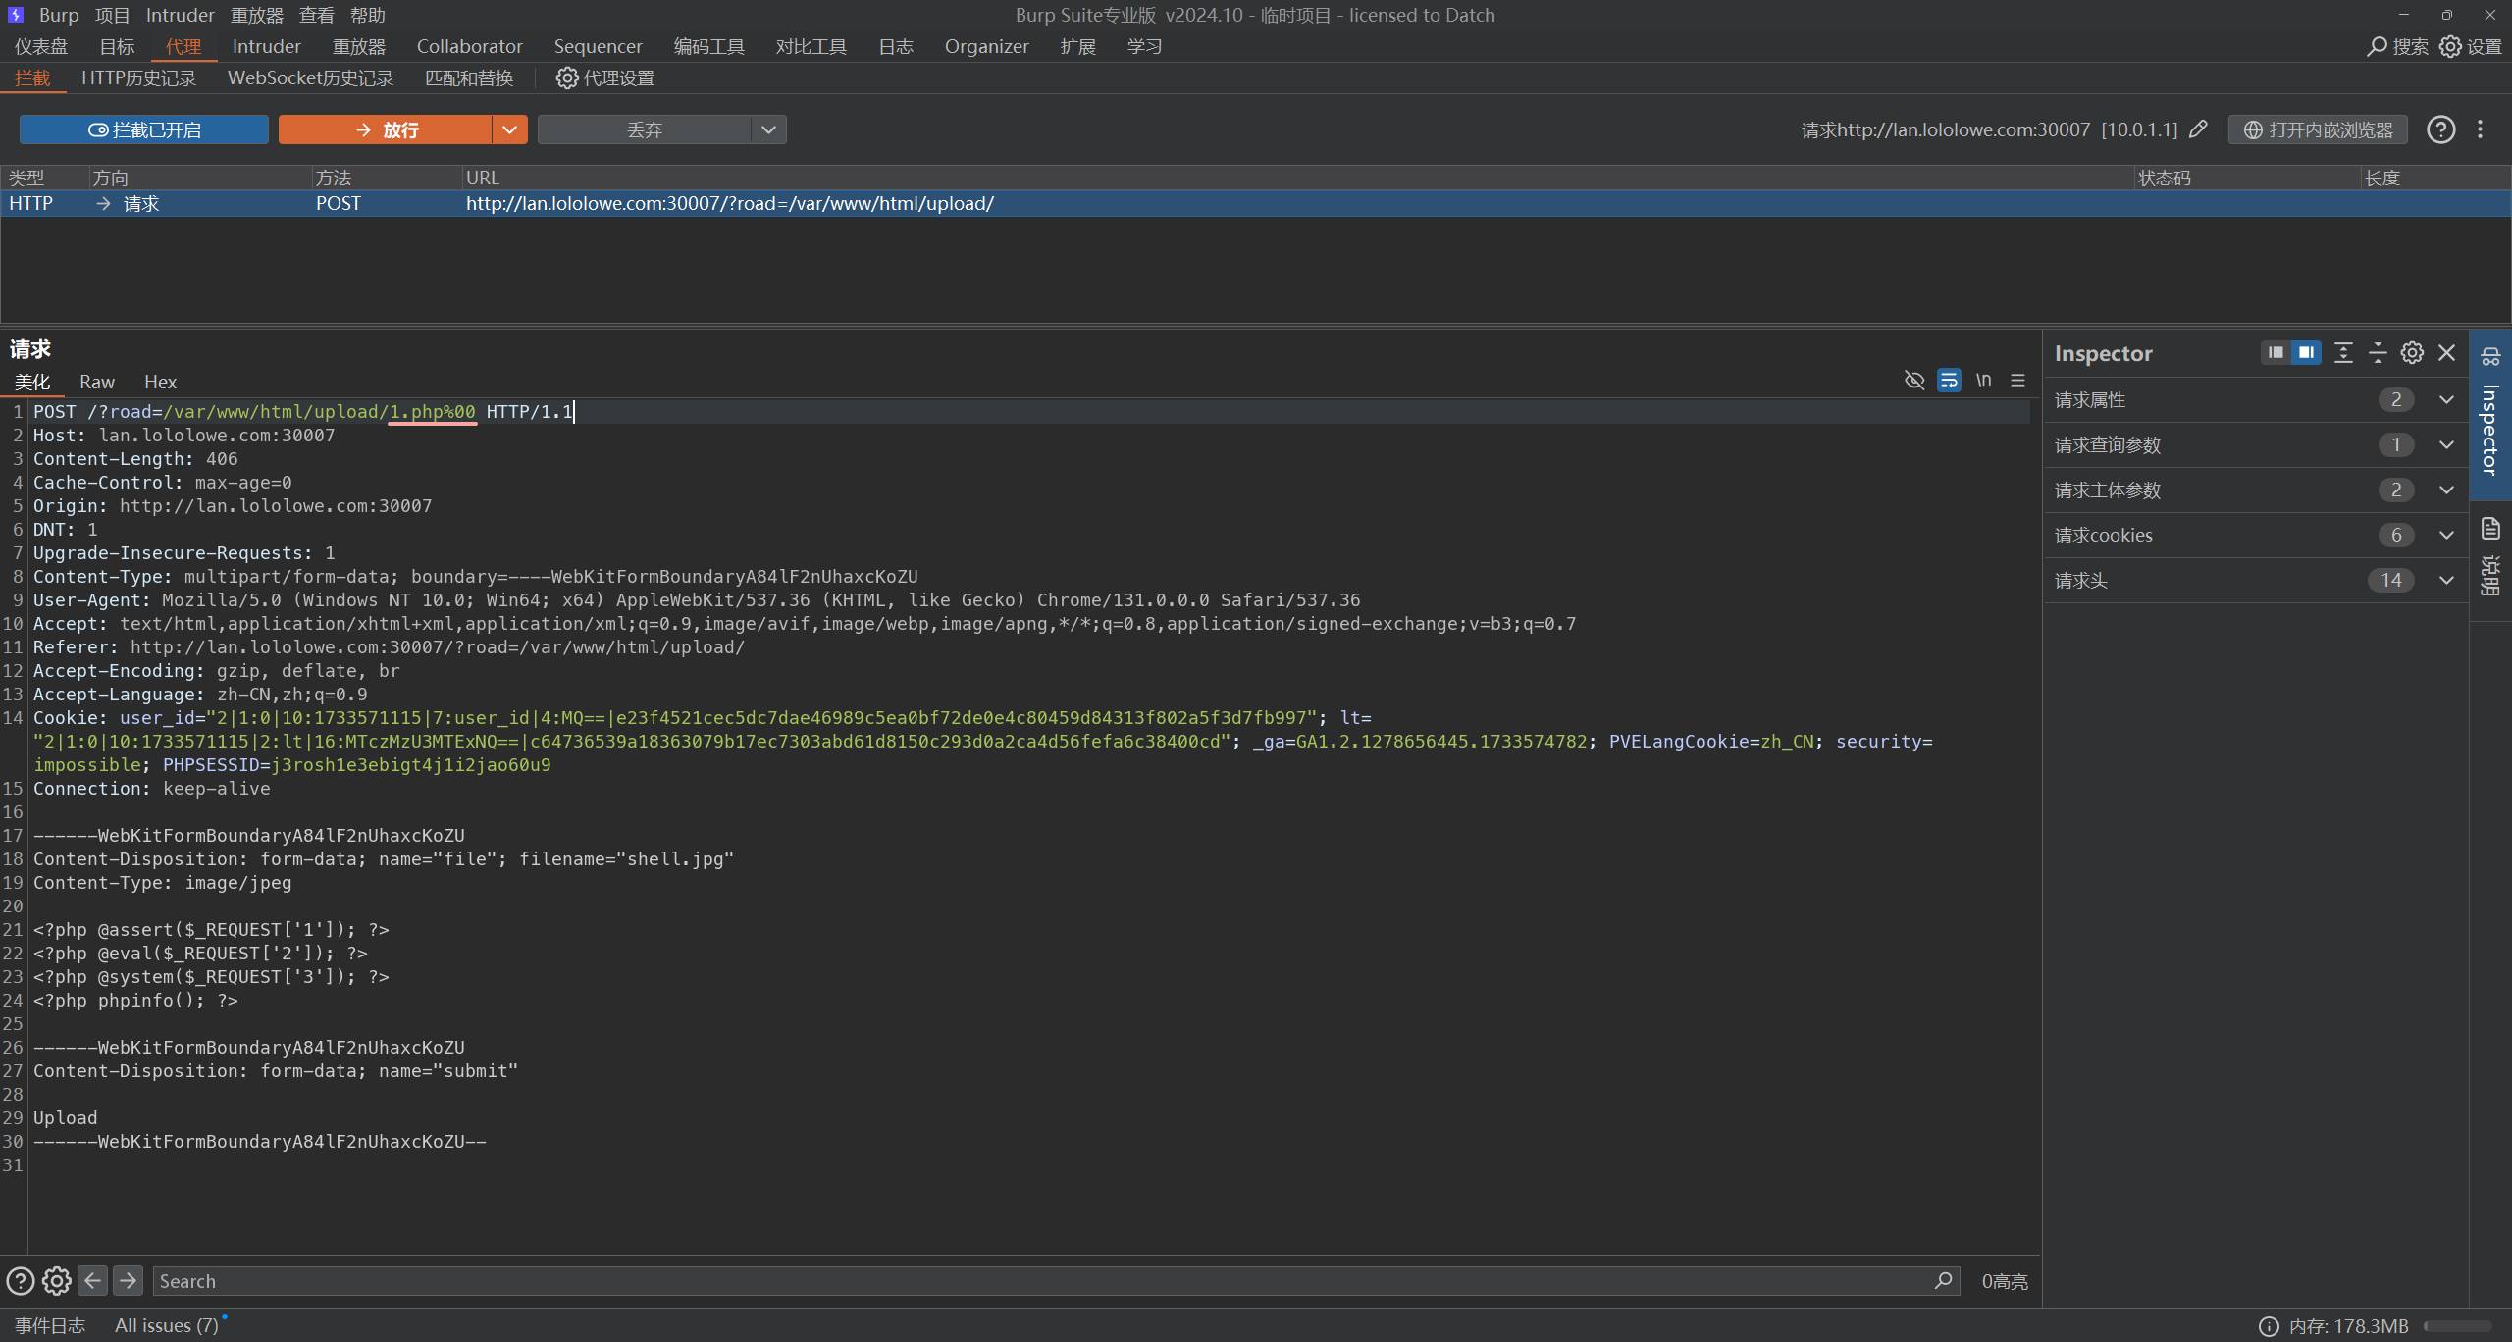Sort by the URL column header
Image resolution: width=2512 pixels, height=1342 pixels.
(1297, 178)
